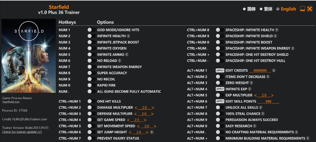Decrease Defense Multiplier value
This screenshot has height=142, width=316.
[135, 114]
